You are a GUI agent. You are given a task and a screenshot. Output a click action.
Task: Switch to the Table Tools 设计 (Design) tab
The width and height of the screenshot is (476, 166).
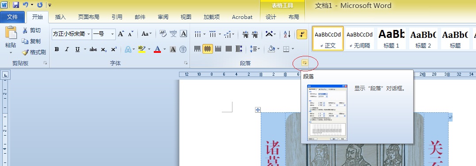[271, 17]
